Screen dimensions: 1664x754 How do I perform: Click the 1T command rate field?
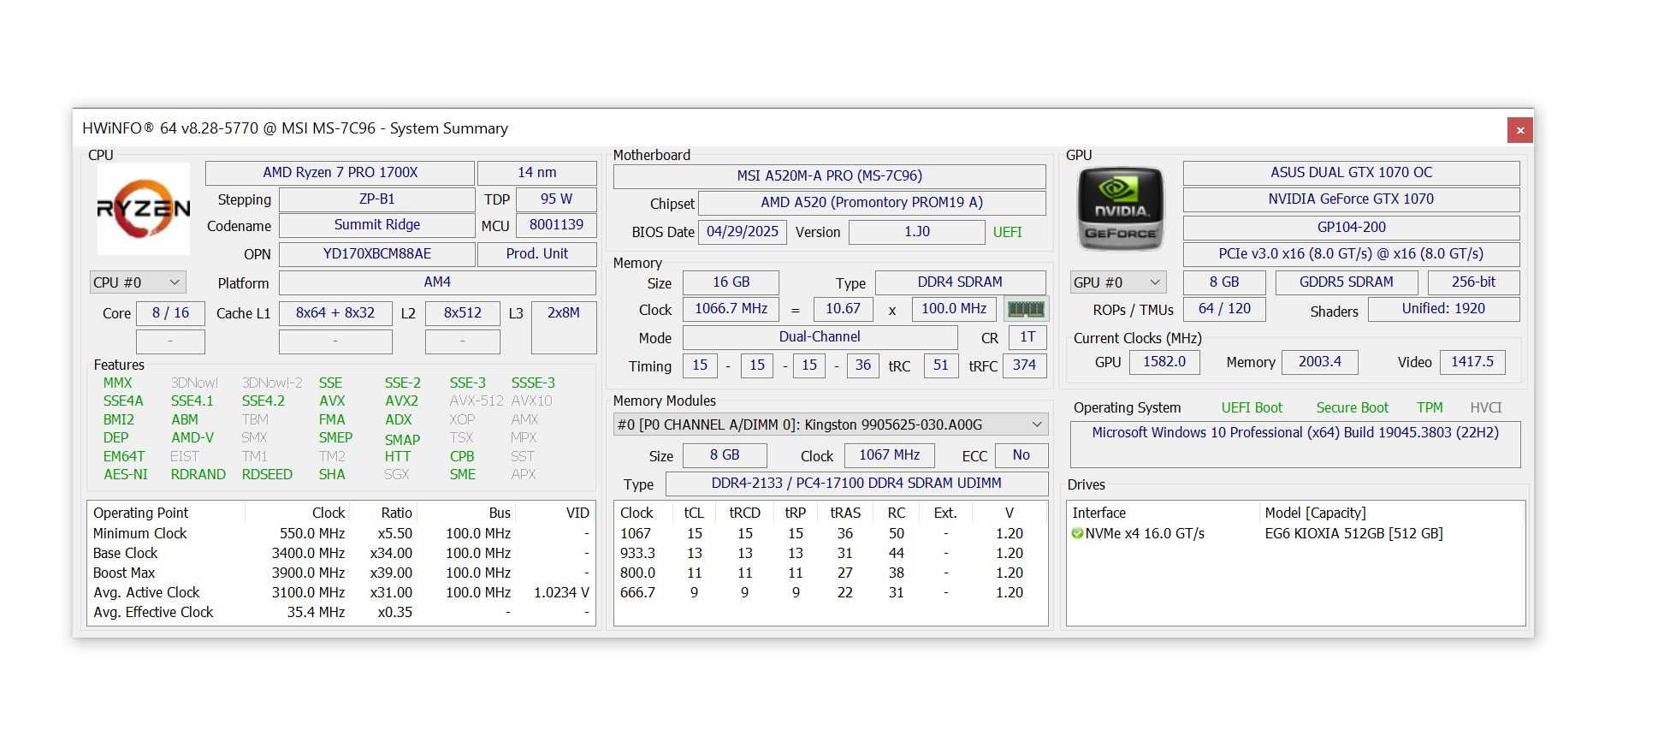tap(1027, 337)
